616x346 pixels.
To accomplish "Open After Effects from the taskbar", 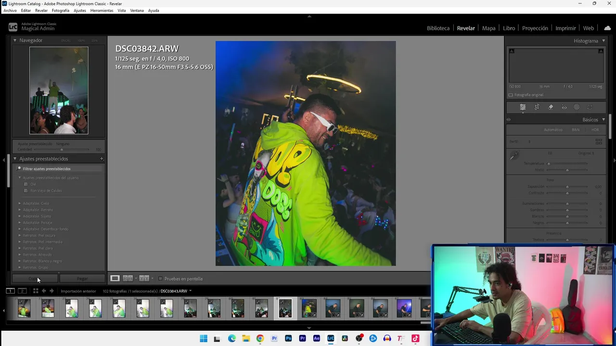I will pos(316,338).
